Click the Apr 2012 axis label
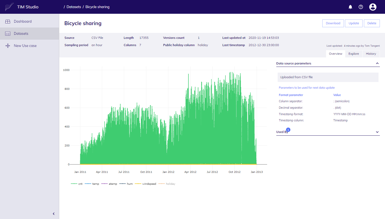 pos(190,172)
